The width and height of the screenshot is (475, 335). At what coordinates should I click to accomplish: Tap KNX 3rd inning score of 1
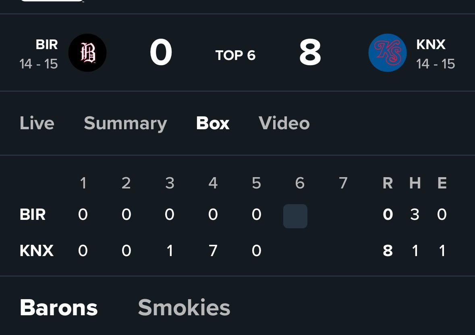(170, 250)
